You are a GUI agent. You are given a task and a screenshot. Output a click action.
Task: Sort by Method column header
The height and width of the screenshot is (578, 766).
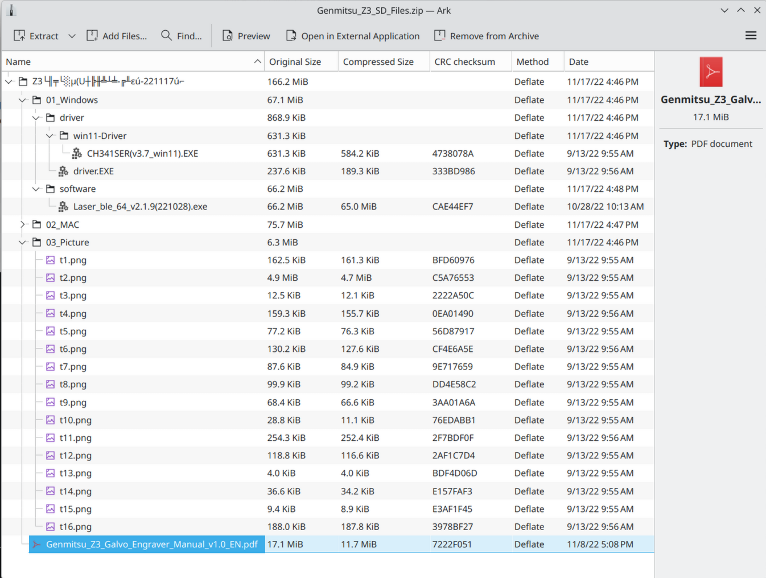(x=538, y=62)
